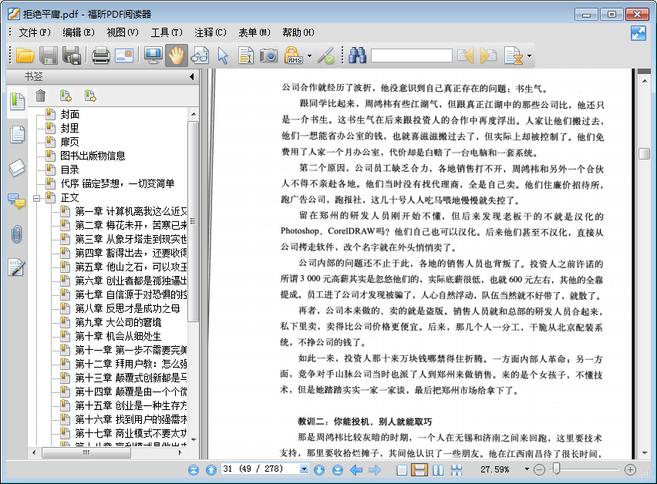Open dropdown beside document hourglass icon
The image size is (657, 484).
point(529,55)
